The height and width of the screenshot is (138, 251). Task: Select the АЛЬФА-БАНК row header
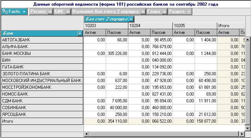coord(42,47)
